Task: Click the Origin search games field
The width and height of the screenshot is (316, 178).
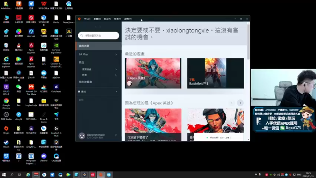Action: point(98,36)
